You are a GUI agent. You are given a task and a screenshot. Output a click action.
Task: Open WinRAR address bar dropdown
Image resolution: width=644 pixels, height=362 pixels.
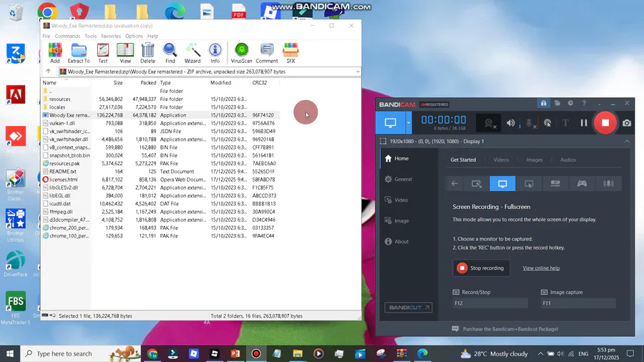click(357, 72)
